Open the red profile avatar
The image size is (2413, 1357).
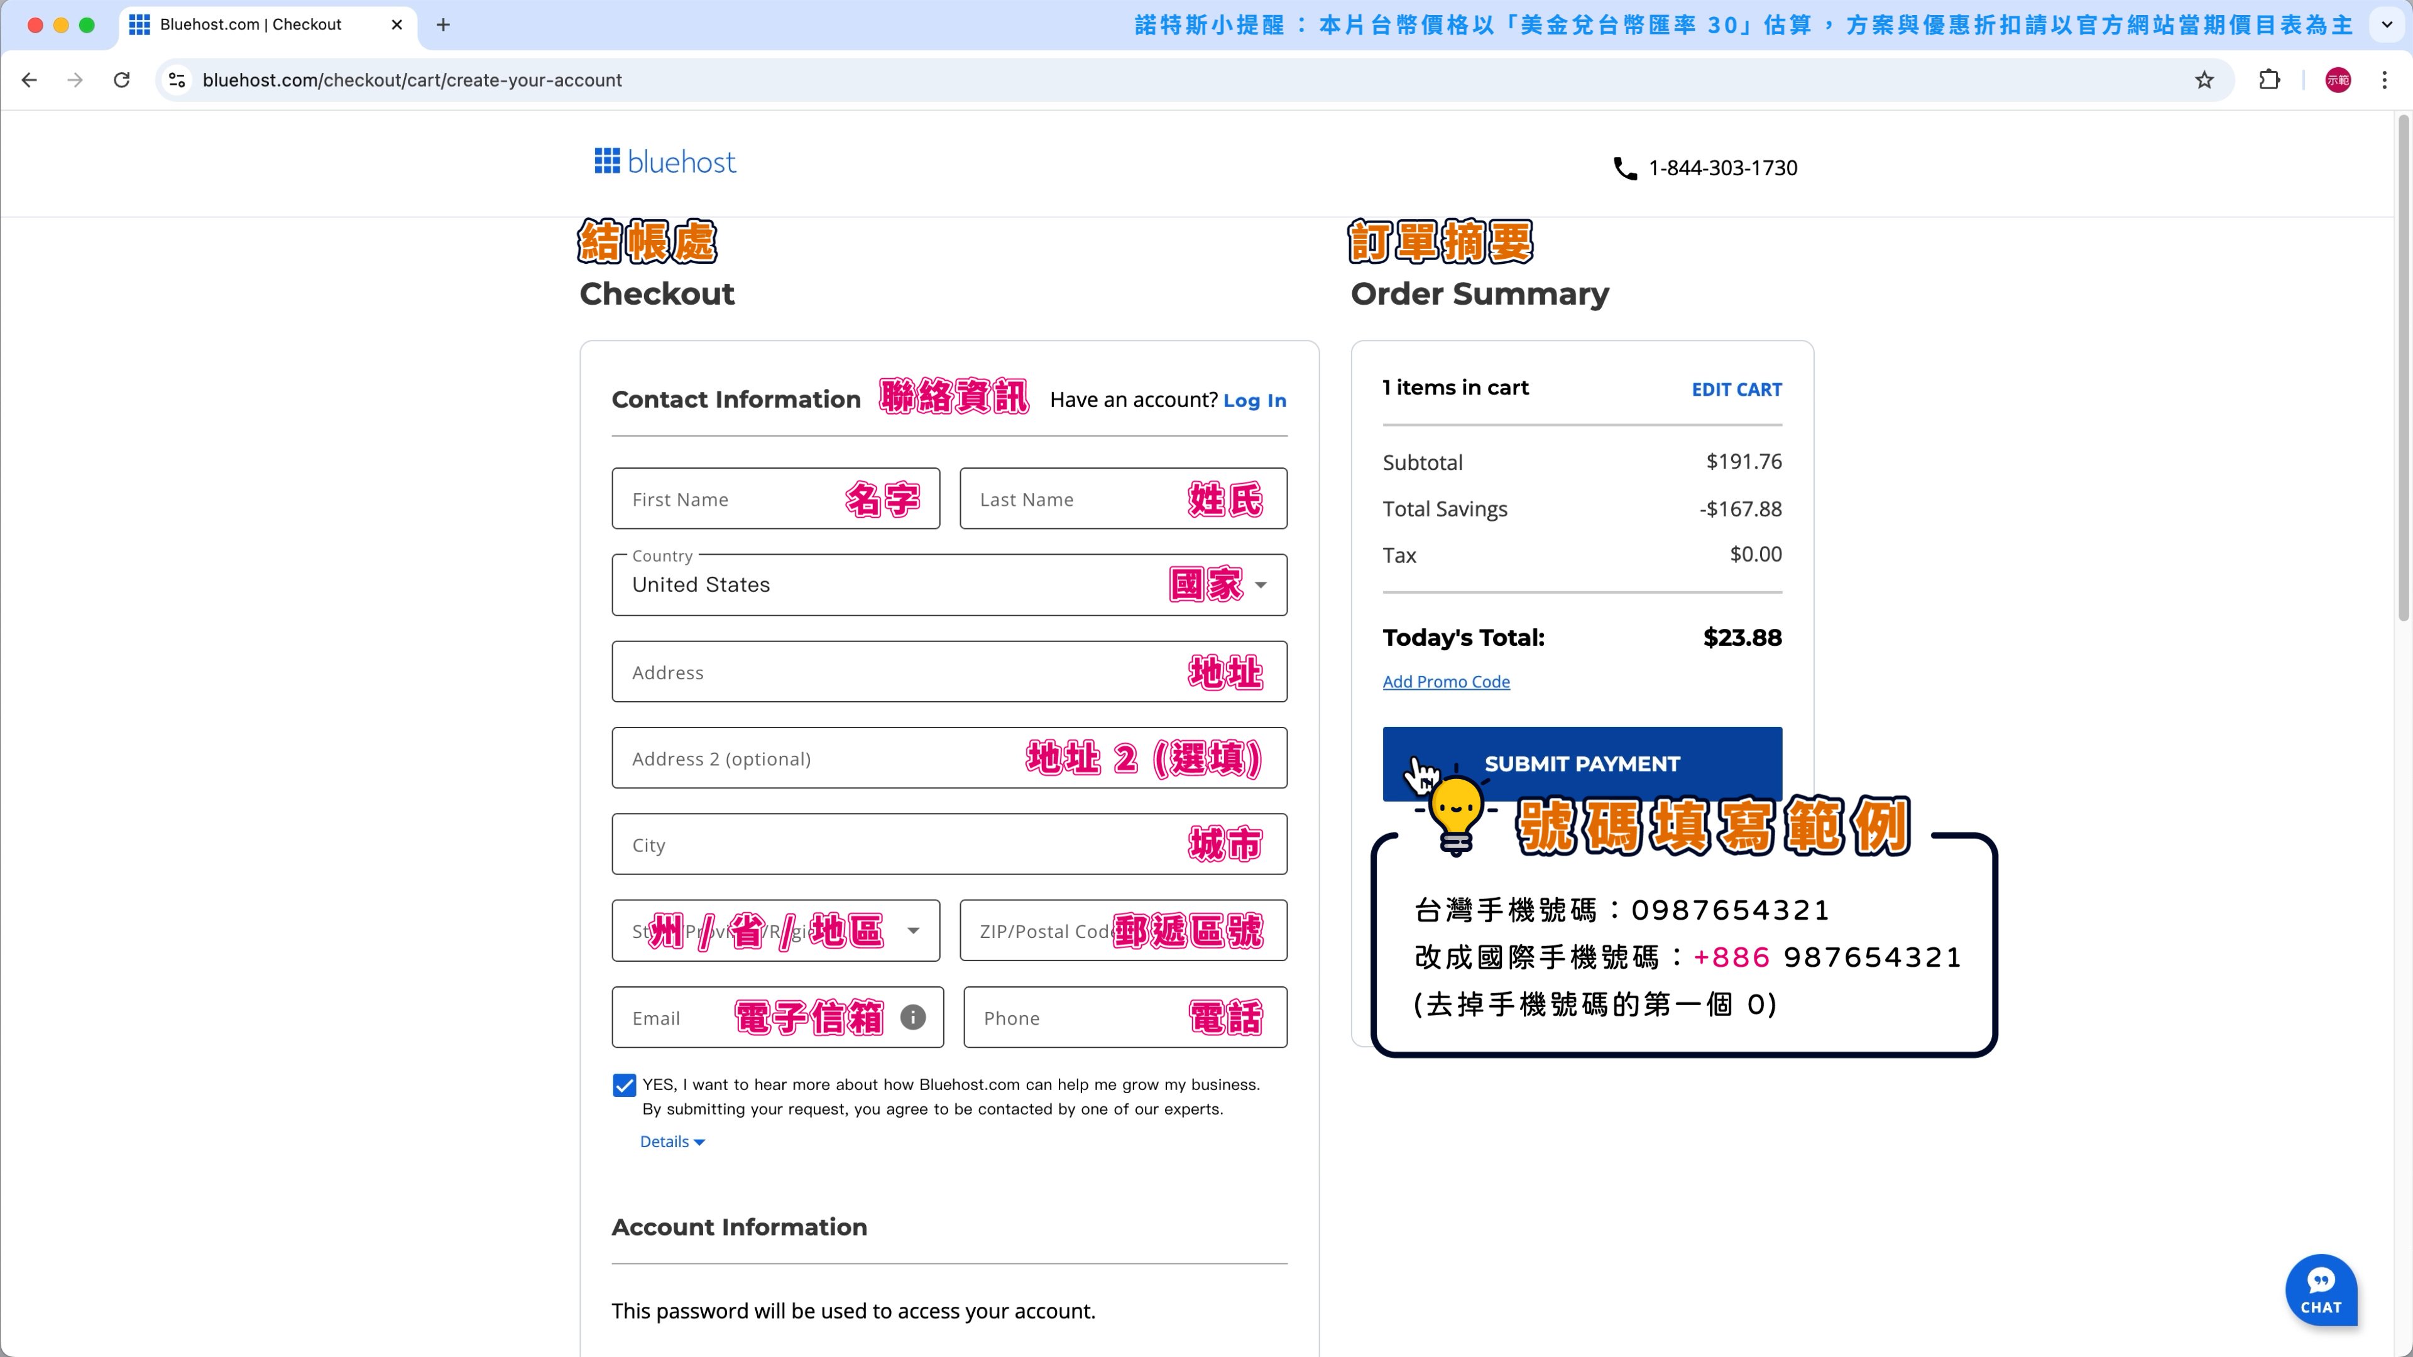pyautogui.click(x=2337, y=80)
